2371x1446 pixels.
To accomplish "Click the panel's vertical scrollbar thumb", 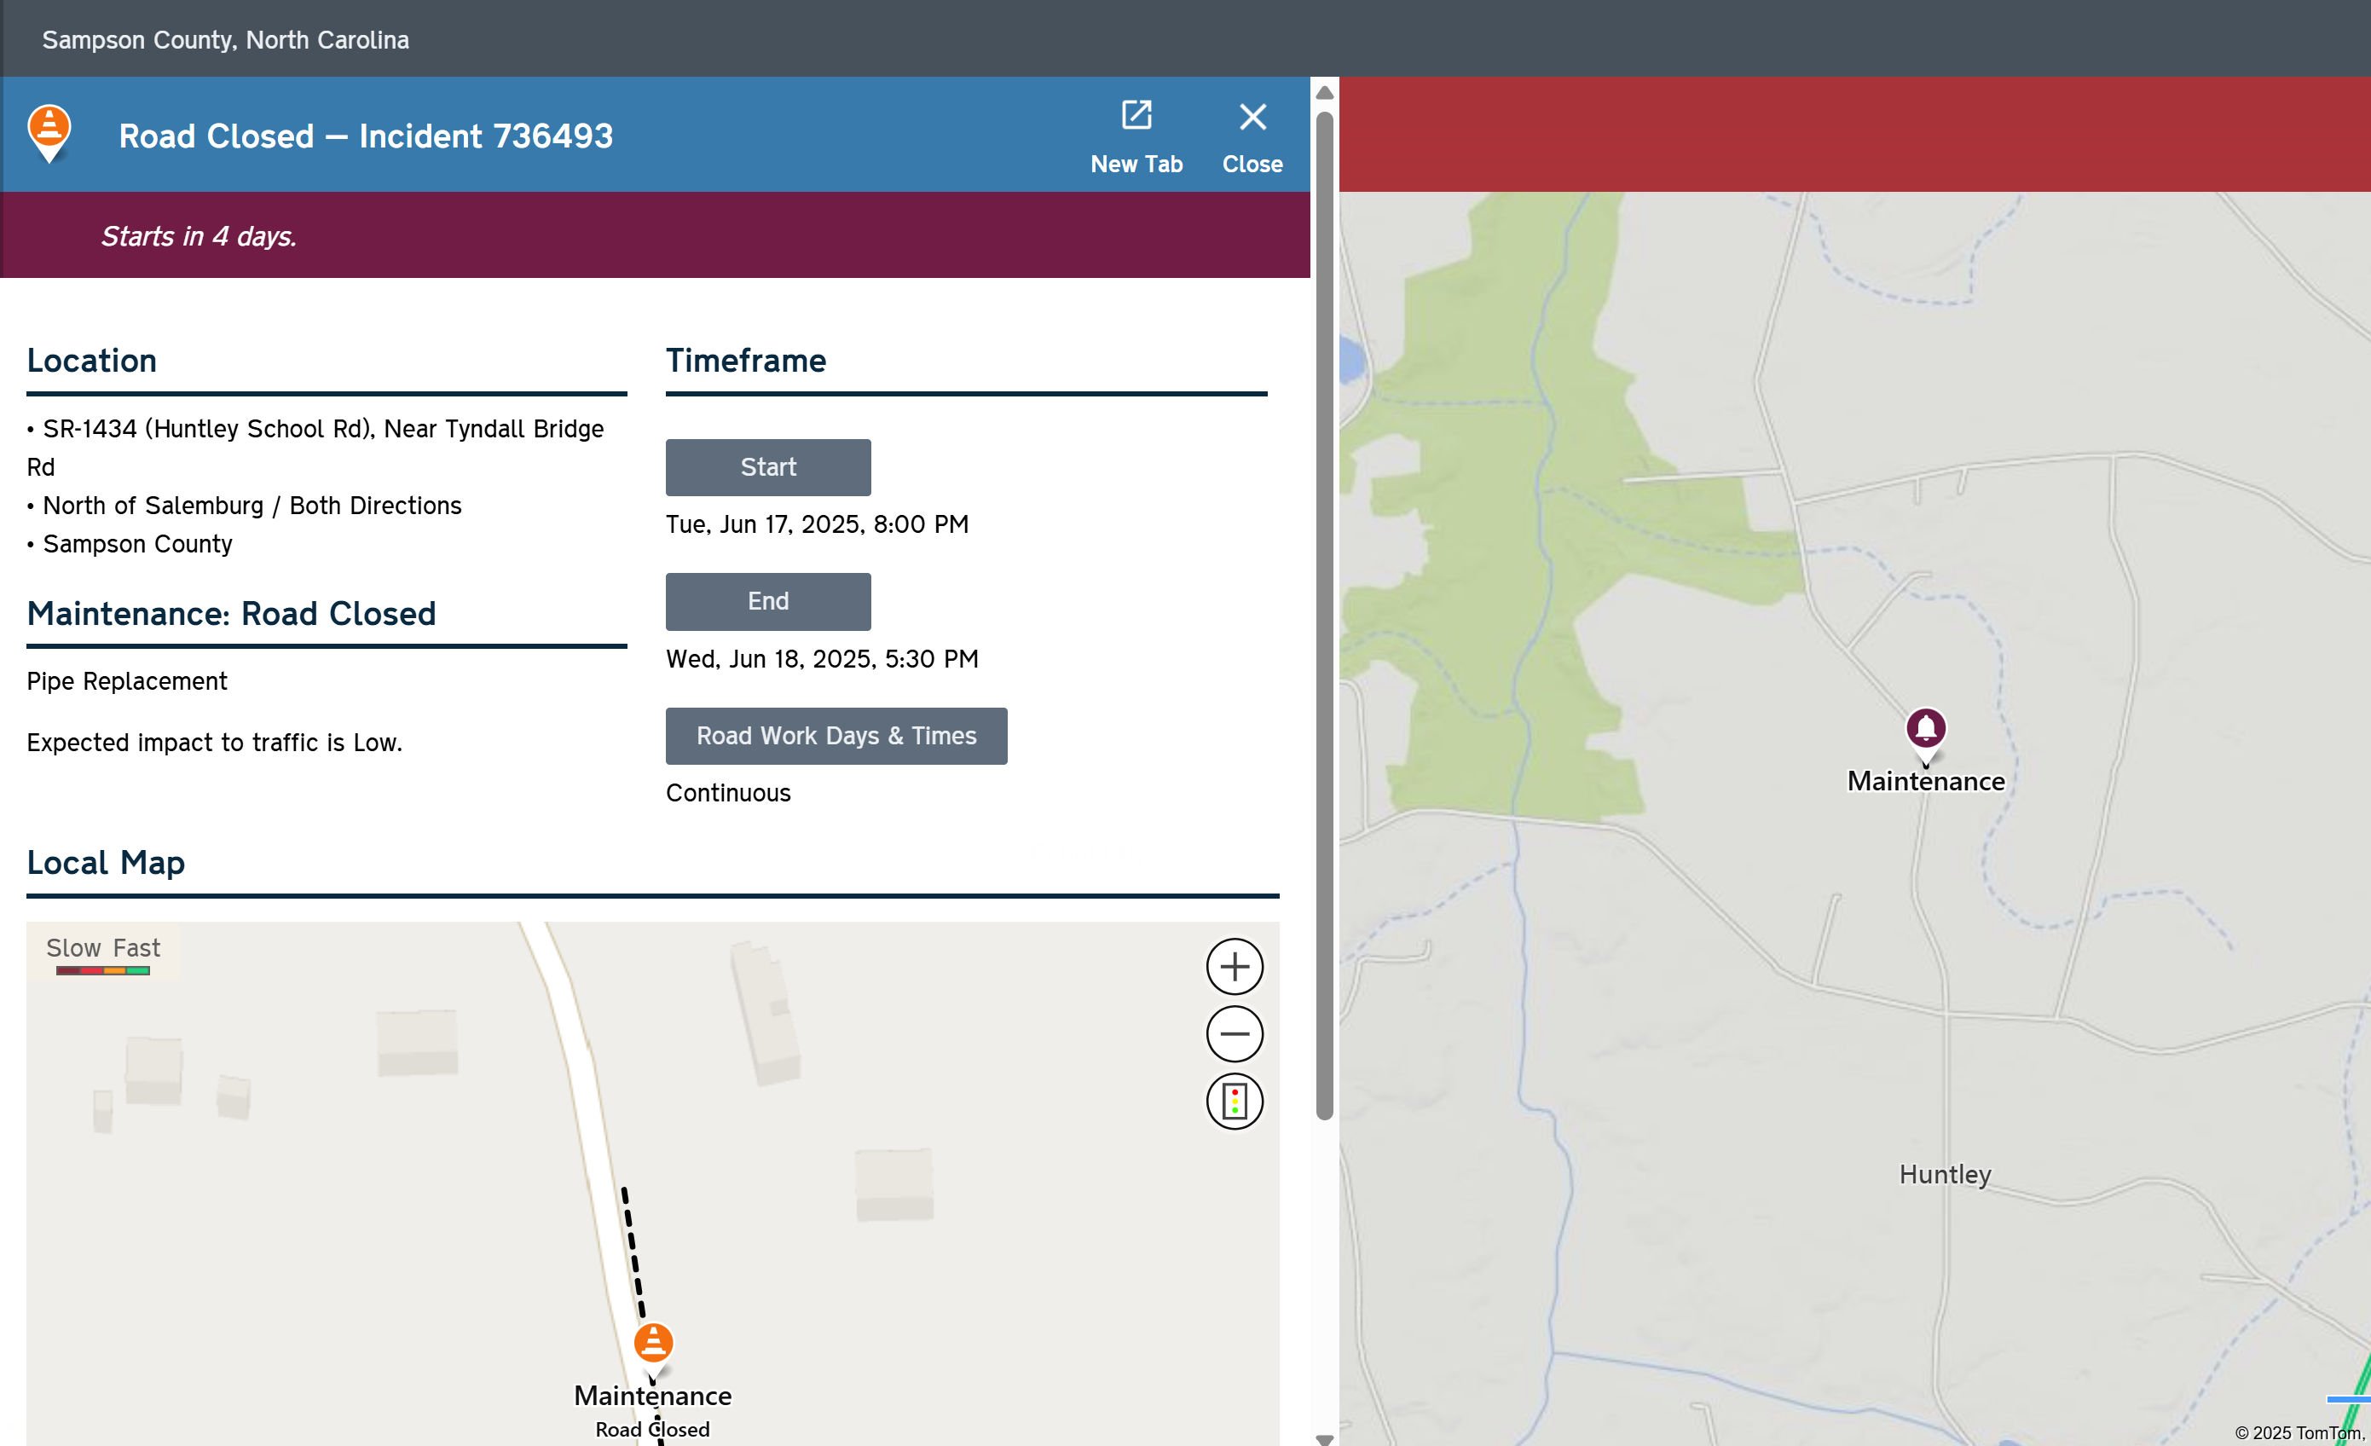I will pos(1324,616).
